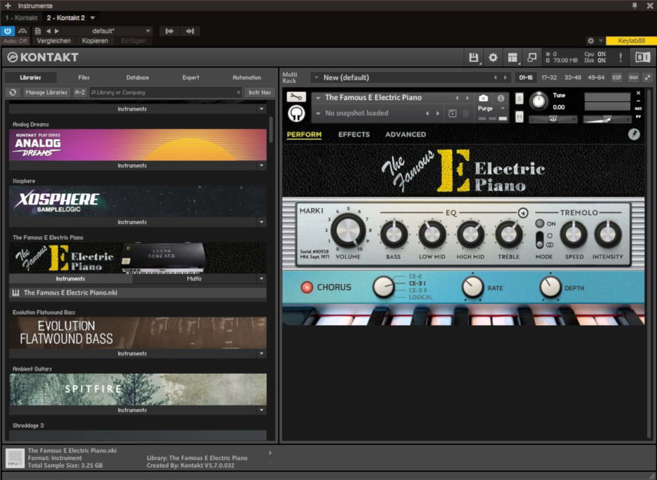Refresh the libraries list

pyautogui.click(x=13, y=92)
